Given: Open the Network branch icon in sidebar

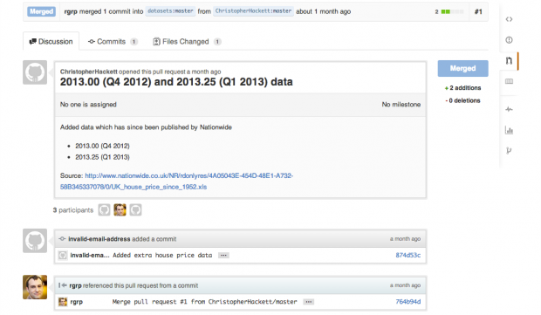Looking at the screenshot, I should point(509,151).
